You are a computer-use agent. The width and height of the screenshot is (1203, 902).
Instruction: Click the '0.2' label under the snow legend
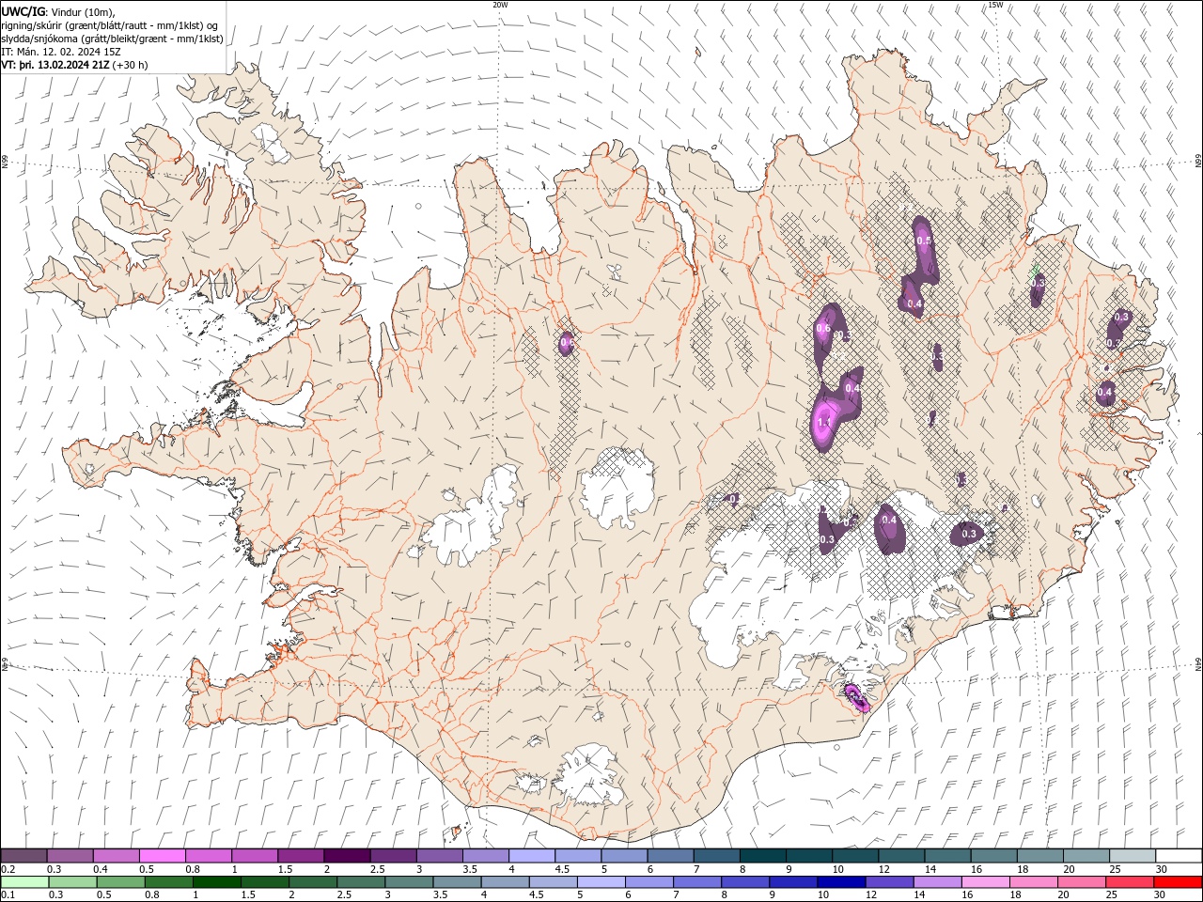coord(8,869)
